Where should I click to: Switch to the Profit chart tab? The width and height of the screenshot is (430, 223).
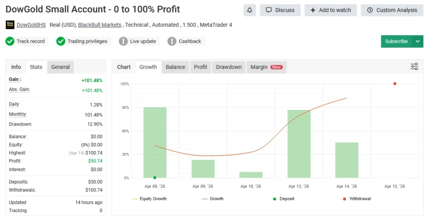(200, 67)
